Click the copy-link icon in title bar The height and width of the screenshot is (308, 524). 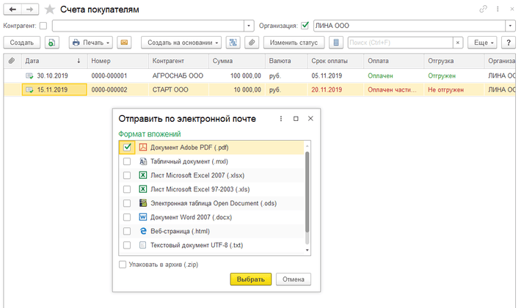pos(483,10)
